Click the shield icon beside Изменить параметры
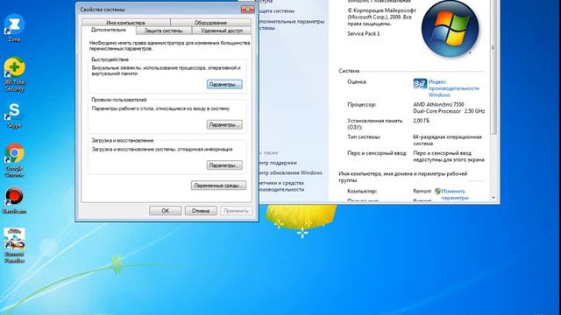Screen dimensions: 561x315 tap(437, 192)
